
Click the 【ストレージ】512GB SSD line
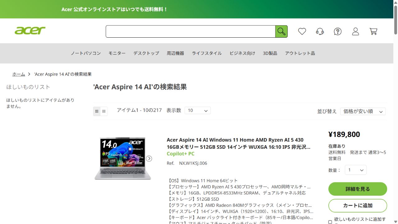(193, 199)
